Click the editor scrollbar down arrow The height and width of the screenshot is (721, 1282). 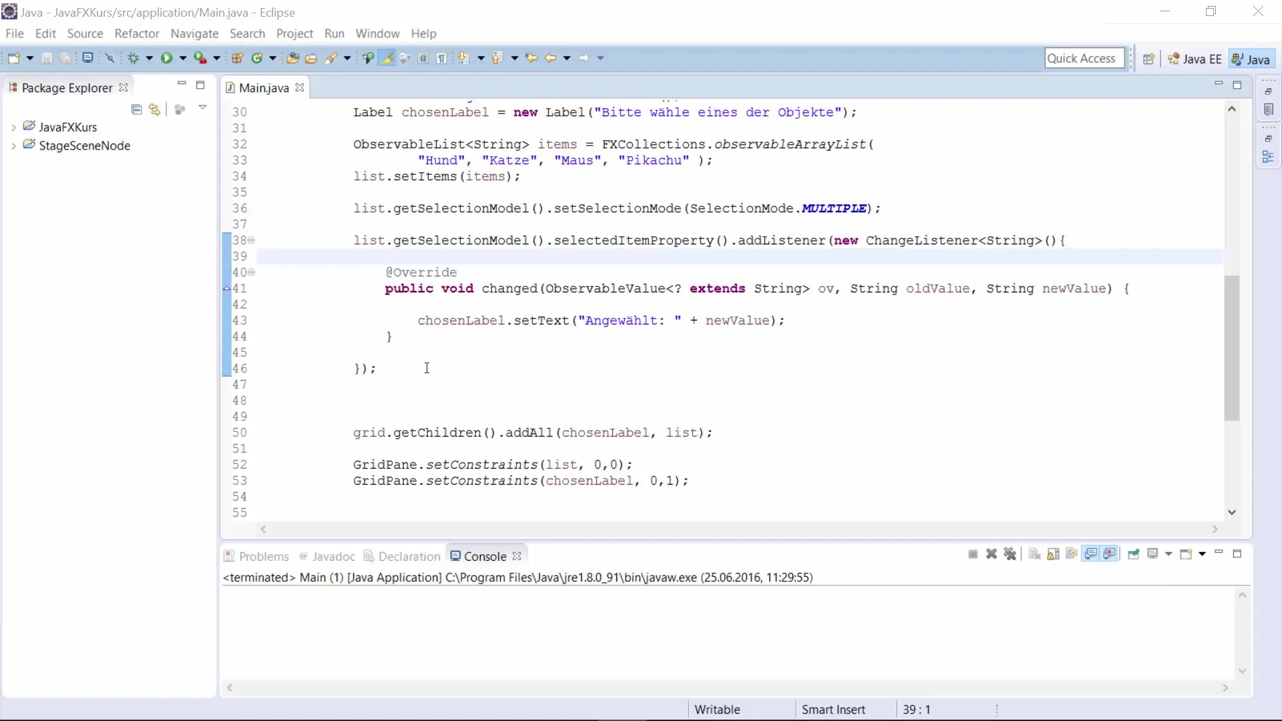coord(1232,512)
